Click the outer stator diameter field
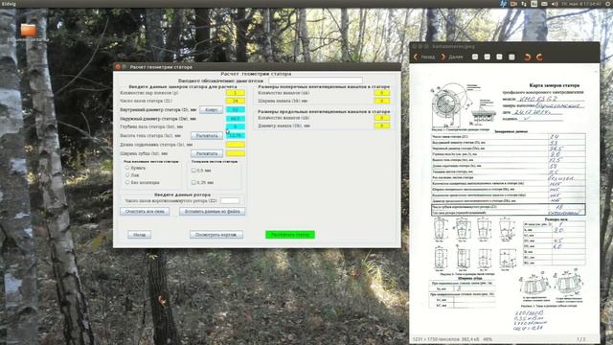The image size is (613, 345). click(236, 119)
